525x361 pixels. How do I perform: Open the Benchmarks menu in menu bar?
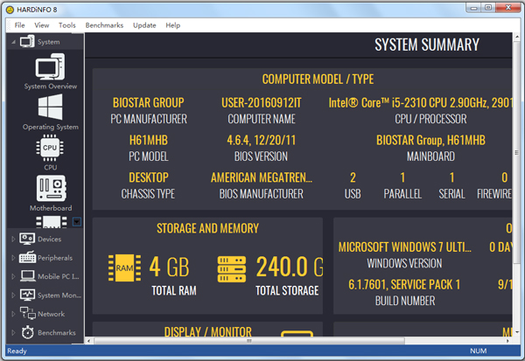103,25
